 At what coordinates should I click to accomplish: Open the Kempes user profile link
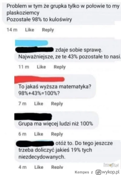82,172
